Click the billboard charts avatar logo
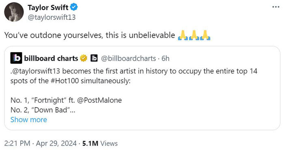Screen dimensions: 283x150 click(16, 58)
